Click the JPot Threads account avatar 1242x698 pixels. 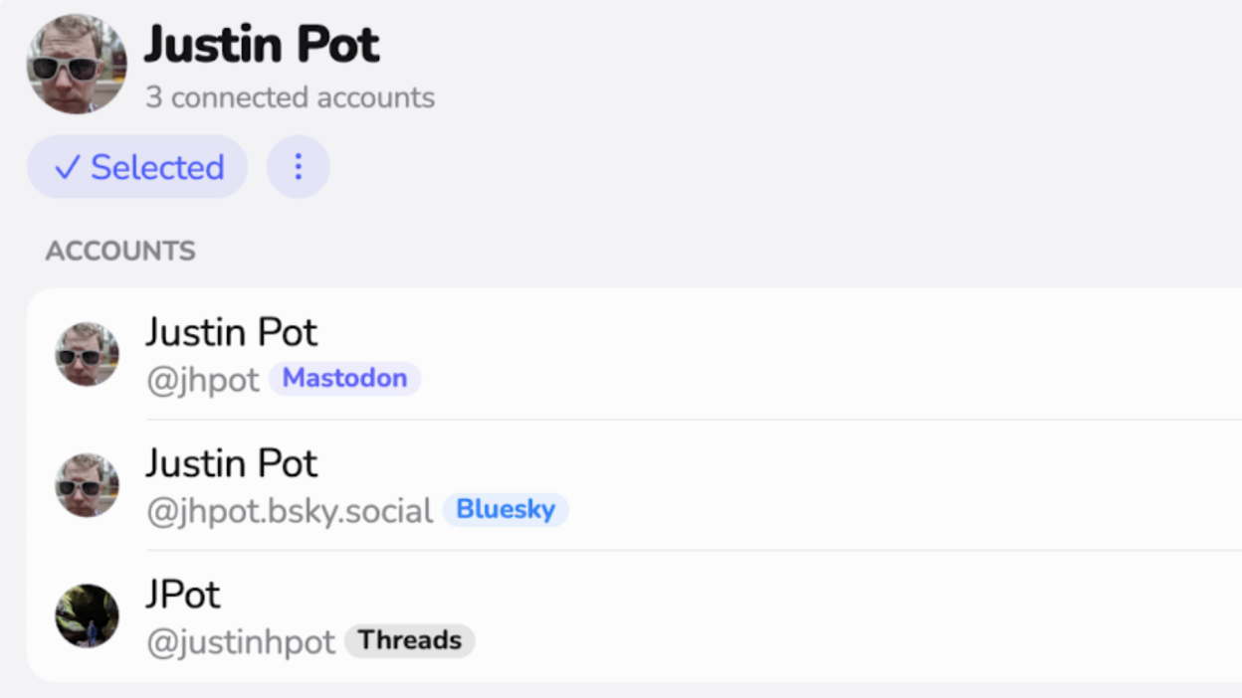pyautogui.click(x=87, y=615)
